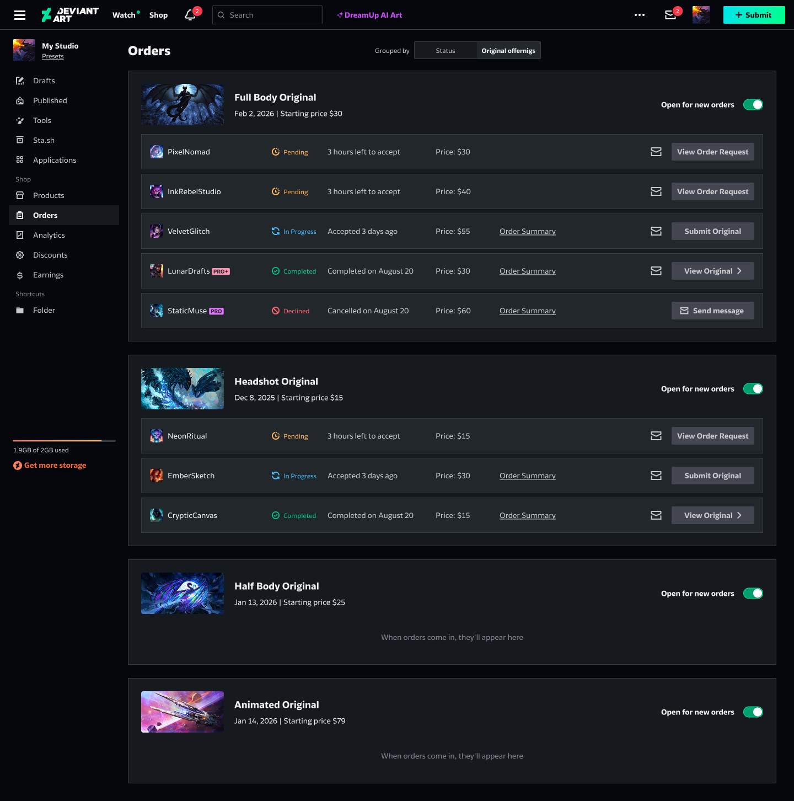Screen dimensions: 794x801
Task: Open the hamburger menu icon
Action: [x=20, y=15]
